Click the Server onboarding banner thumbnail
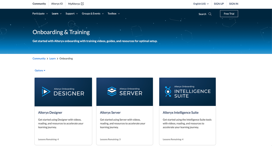The image size is (272, 146). (125, 92)
